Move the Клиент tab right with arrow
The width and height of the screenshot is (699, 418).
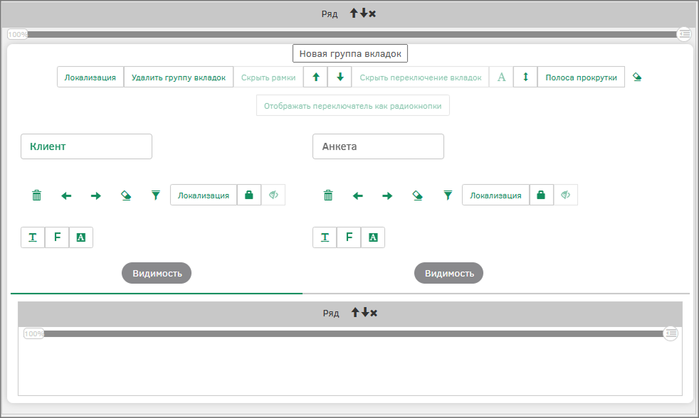coord(96,195)
